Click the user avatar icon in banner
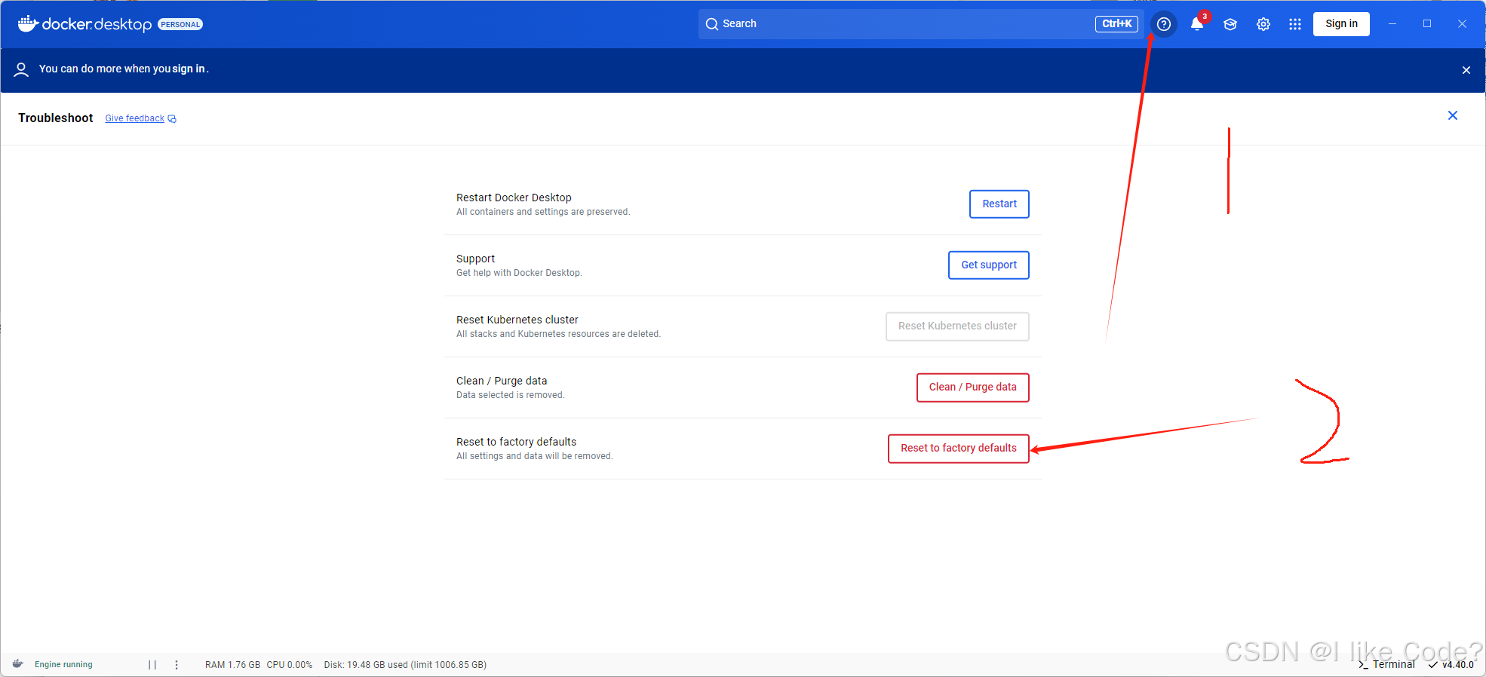This screenshot has width=1486, height=677. [21, 69]
